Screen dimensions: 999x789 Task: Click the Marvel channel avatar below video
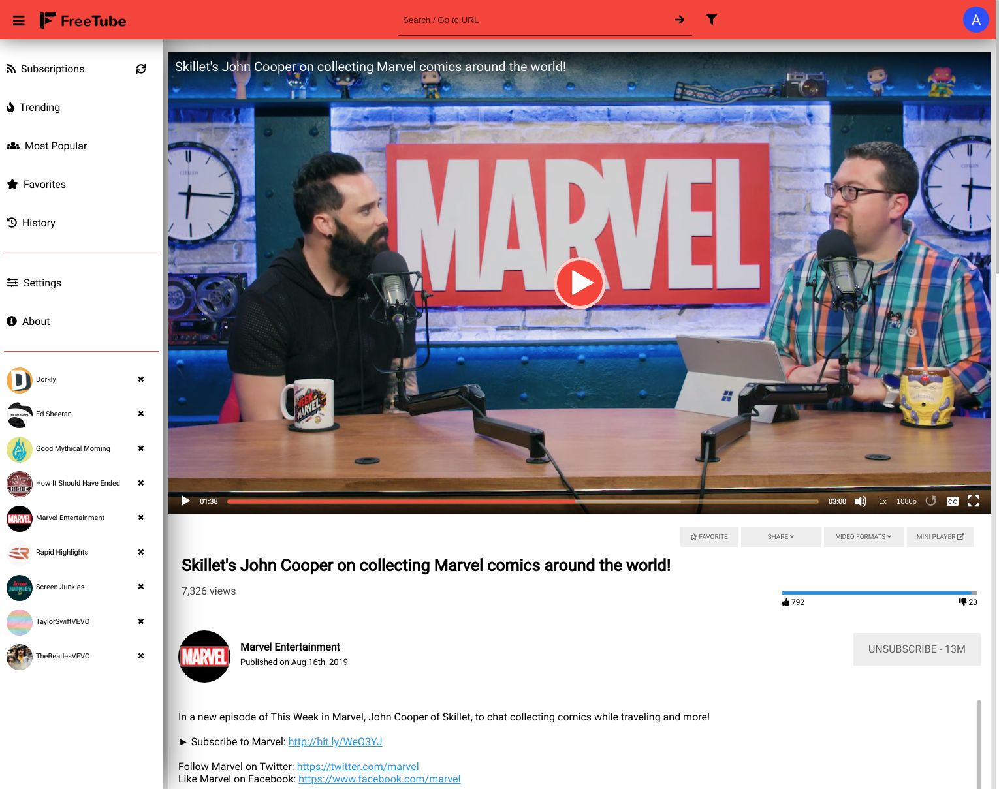(204, 657)
